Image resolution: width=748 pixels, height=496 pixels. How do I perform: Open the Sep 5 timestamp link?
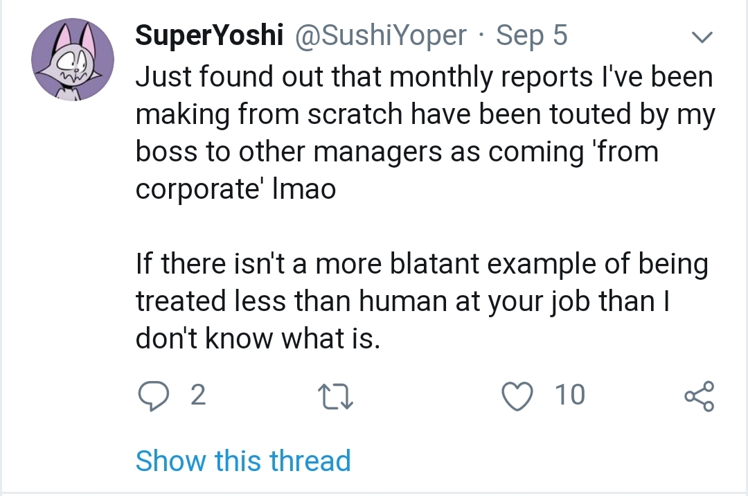point(532,35)
